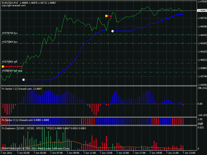Click the Fx Sensor II scale value 1.05
The width and height of the screenshot is (207, 155).
[x=200, y=119]
